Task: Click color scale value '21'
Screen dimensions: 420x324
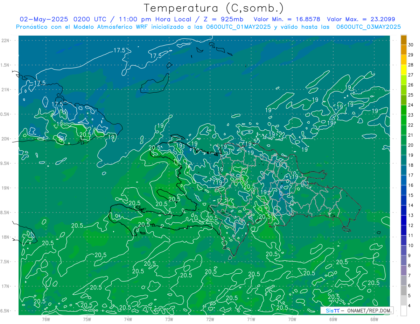Action: 411,135
